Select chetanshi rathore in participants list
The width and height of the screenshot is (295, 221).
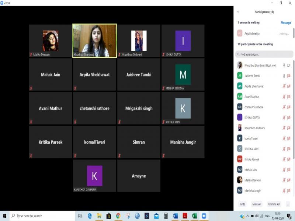[254, 107]
